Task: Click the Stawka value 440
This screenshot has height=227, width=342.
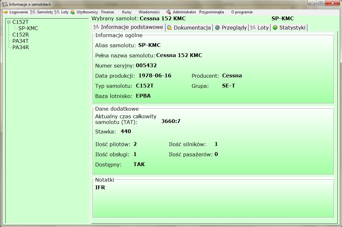Action: [126, 132]
